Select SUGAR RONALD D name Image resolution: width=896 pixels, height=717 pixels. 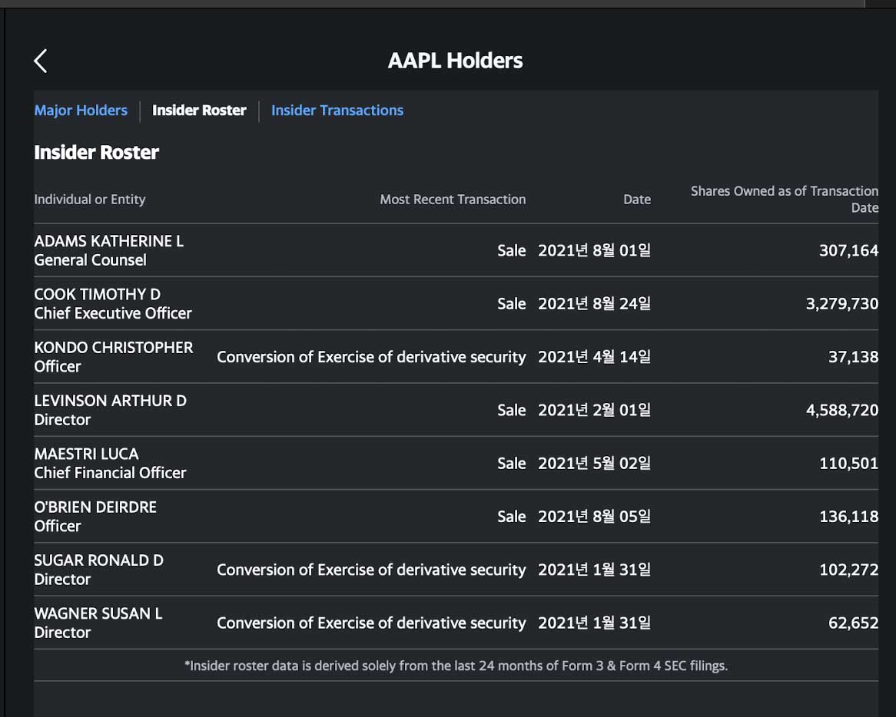click(x=99, y=560)
